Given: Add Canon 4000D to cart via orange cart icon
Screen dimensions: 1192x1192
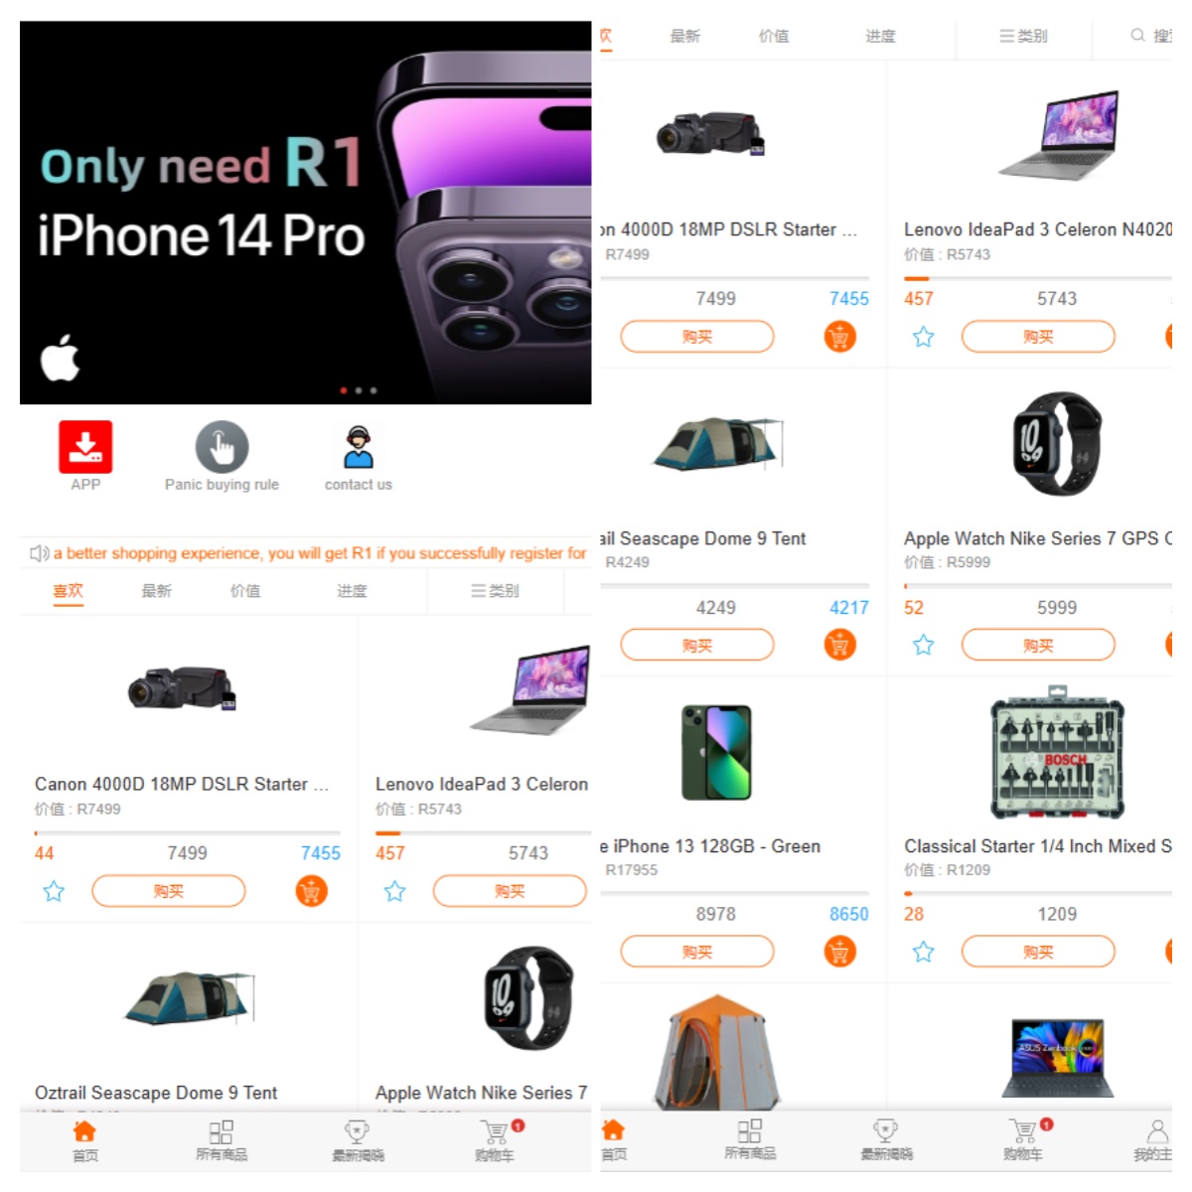Looking at the screenshot, I should 311,891.
